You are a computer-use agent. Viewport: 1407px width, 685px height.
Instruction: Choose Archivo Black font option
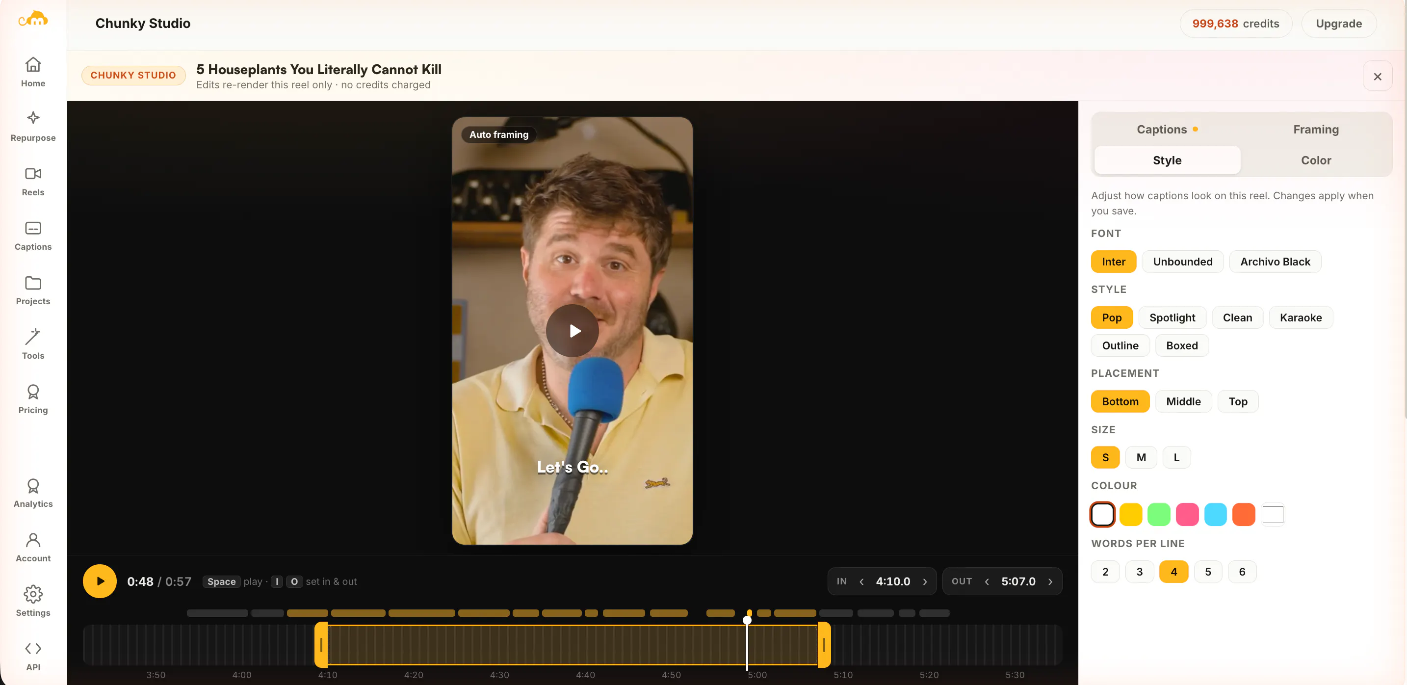(x=1275, y=262)
